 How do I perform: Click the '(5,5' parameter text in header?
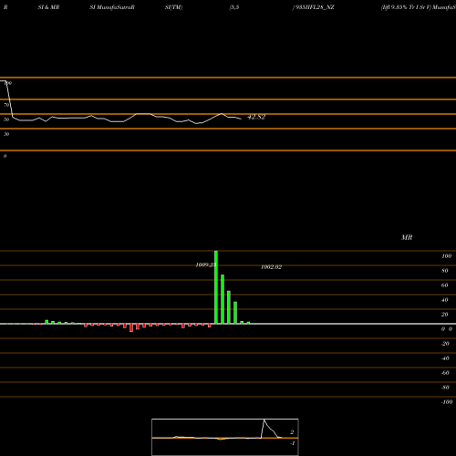234,7
